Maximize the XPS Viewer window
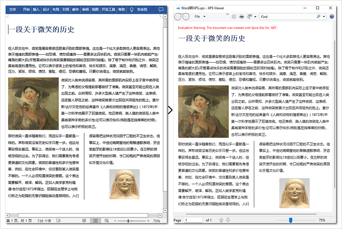The image size is (342, 229). coord(318,8)
